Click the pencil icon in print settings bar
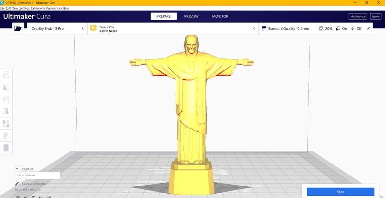Viewport: 385px width, 198px height. coord(368,28)
